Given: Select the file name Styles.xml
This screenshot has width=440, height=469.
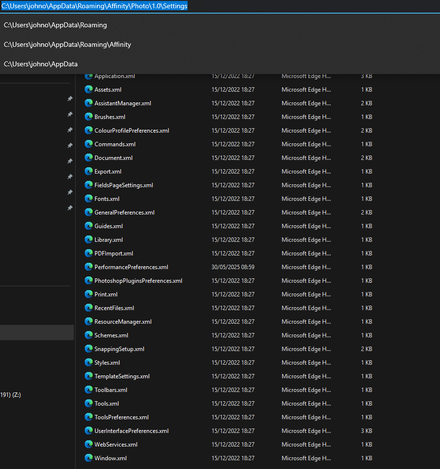Looking at the screenshot, I should click(x=107, y=363).
